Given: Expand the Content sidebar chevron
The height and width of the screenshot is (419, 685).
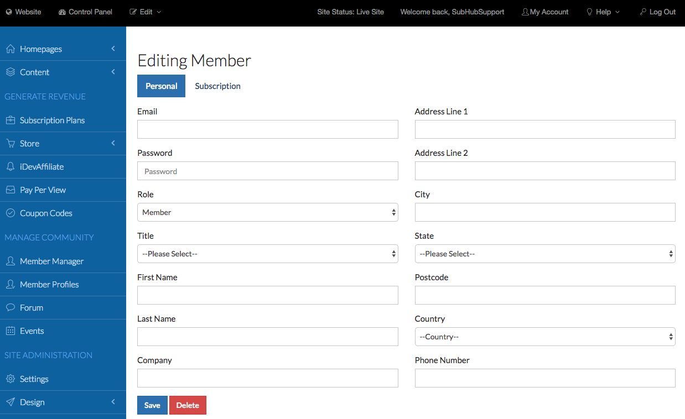Looking at the screenshot, I should point(113,72).
